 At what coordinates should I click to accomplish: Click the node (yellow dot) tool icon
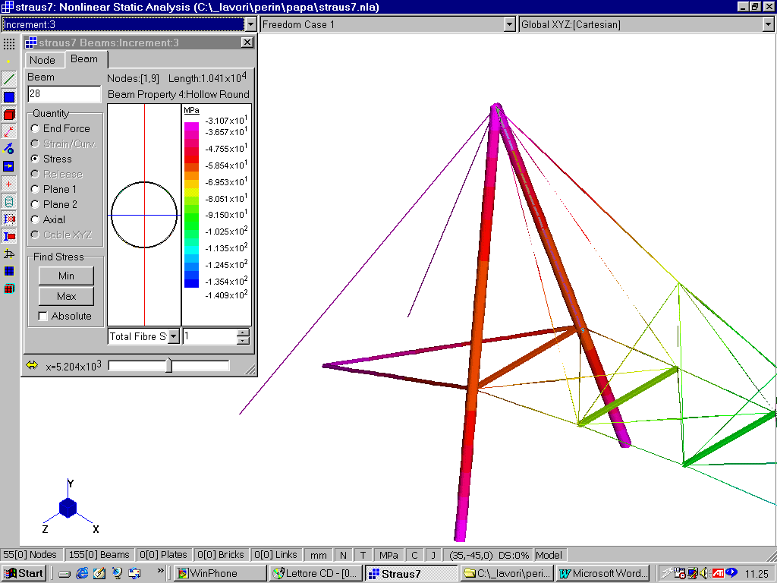tap(9, 61)
